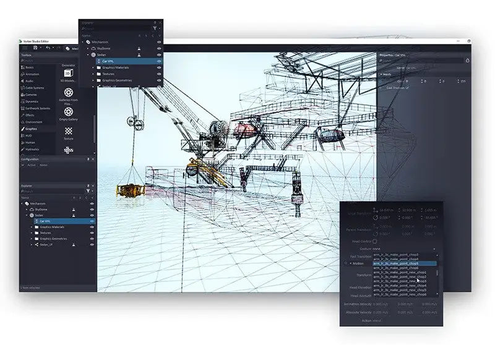Pick the Texture checkerboard icon
Image resolution: width=495 pixels, height=345 pixels.
[x=68, y=131]
